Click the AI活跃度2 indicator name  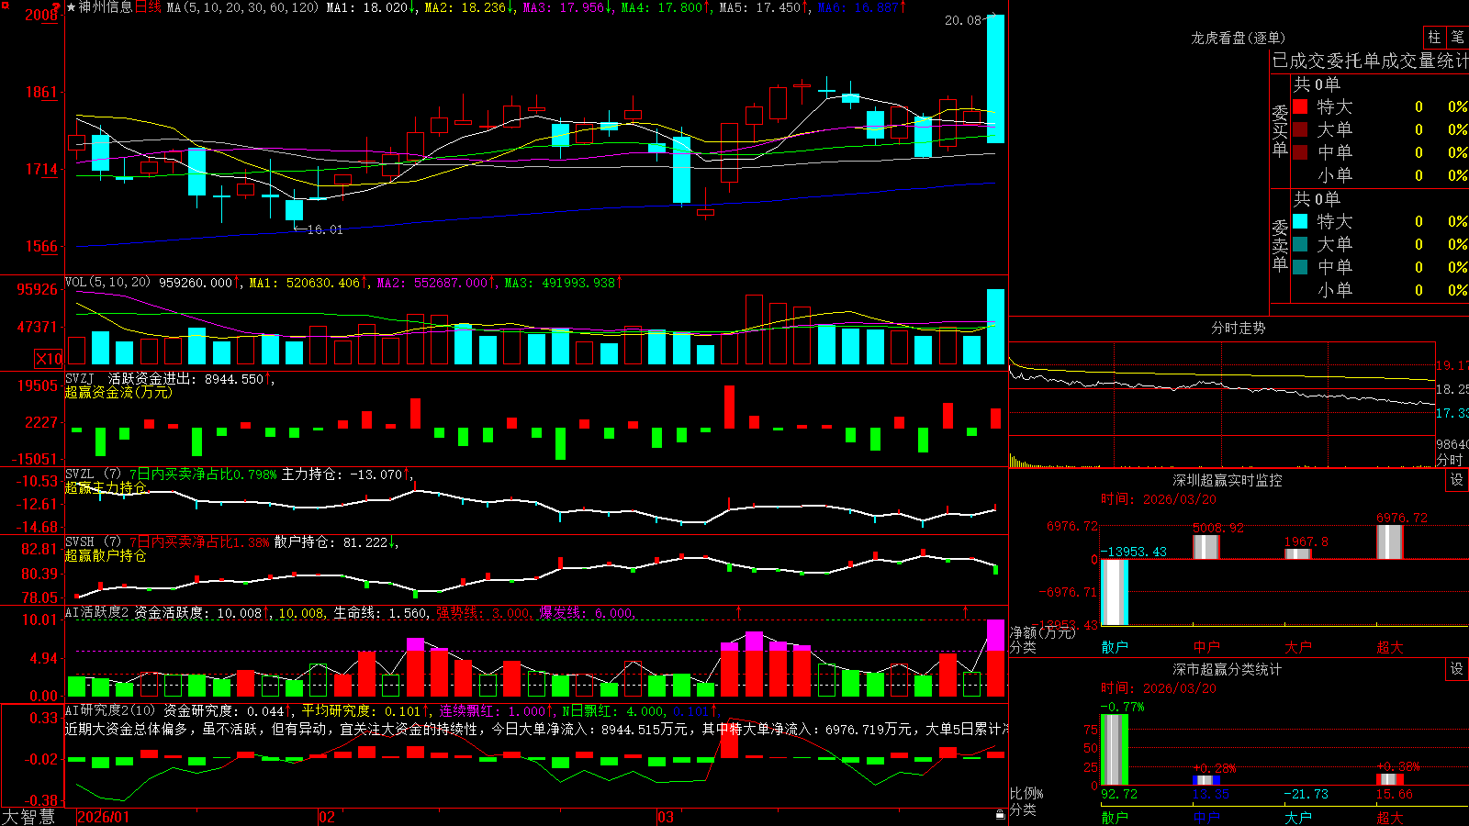point(97,612)
